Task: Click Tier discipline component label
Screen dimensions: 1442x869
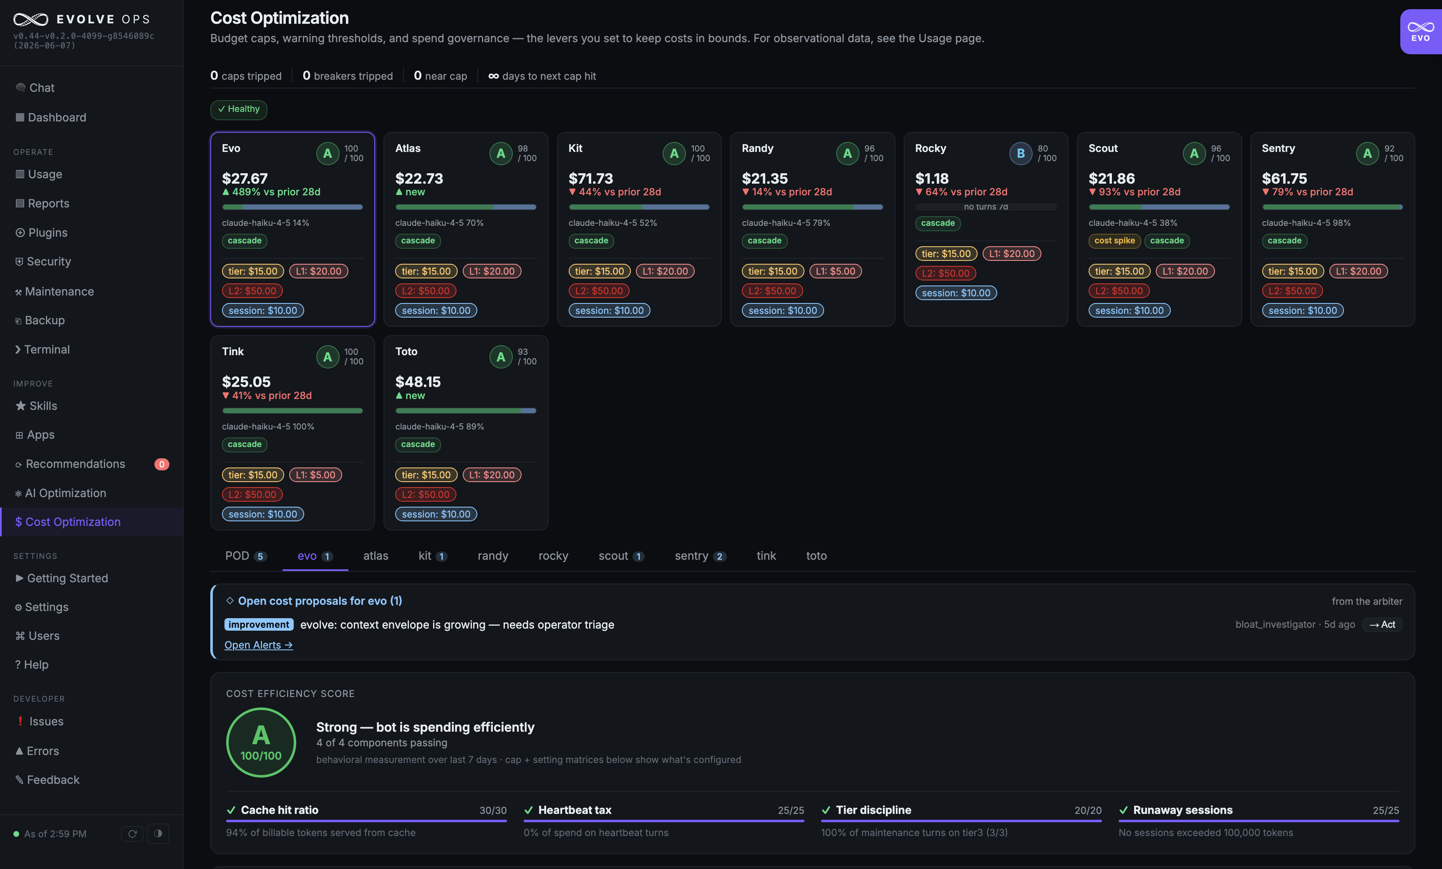Action: 873,811
